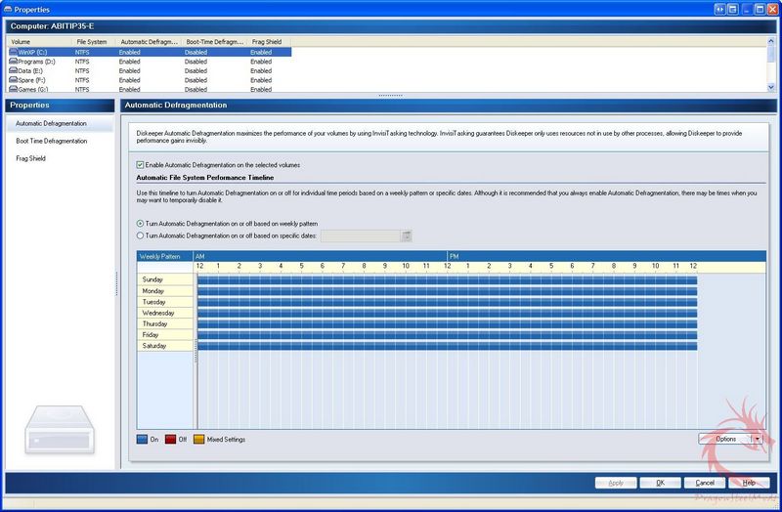Click the Properties window title icon
Screen dimensions: 782x512
point(9,7)
